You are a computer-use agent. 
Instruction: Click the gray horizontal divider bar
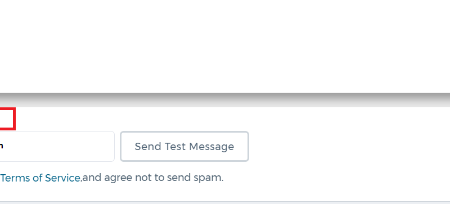click(225, 99)
